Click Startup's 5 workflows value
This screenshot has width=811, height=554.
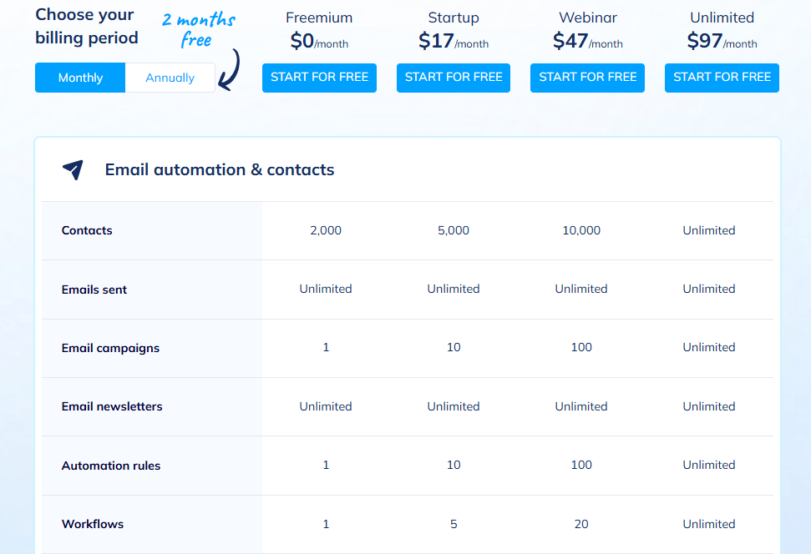454,524
